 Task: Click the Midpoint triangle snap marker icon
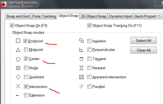coord(18,50)
